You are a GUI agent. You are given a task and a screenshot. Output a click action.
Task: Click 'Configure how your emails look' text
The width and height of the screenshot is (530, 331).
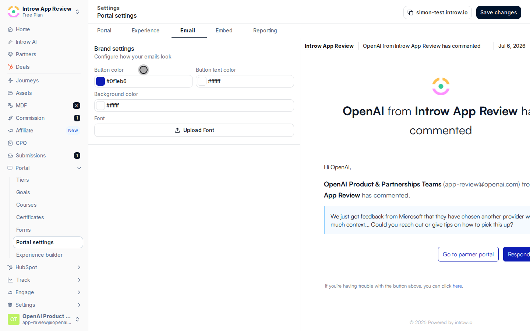[x=133, y=57]
